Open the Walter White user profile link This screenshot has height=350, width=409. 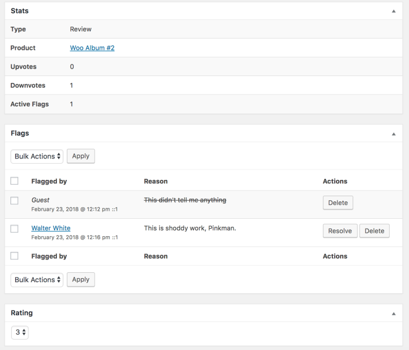[51, 228]
